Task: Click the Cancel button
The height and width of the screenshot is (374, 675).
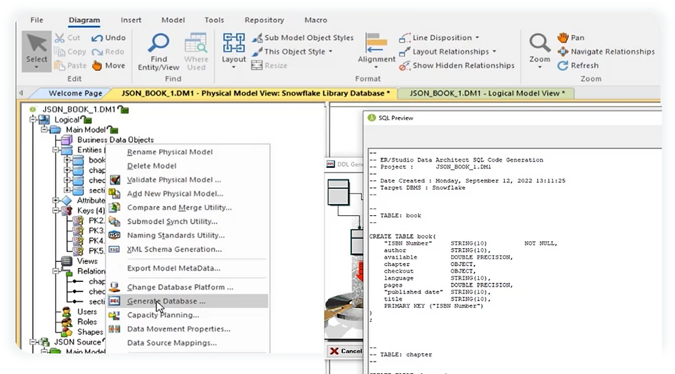Action: point(346,351)
